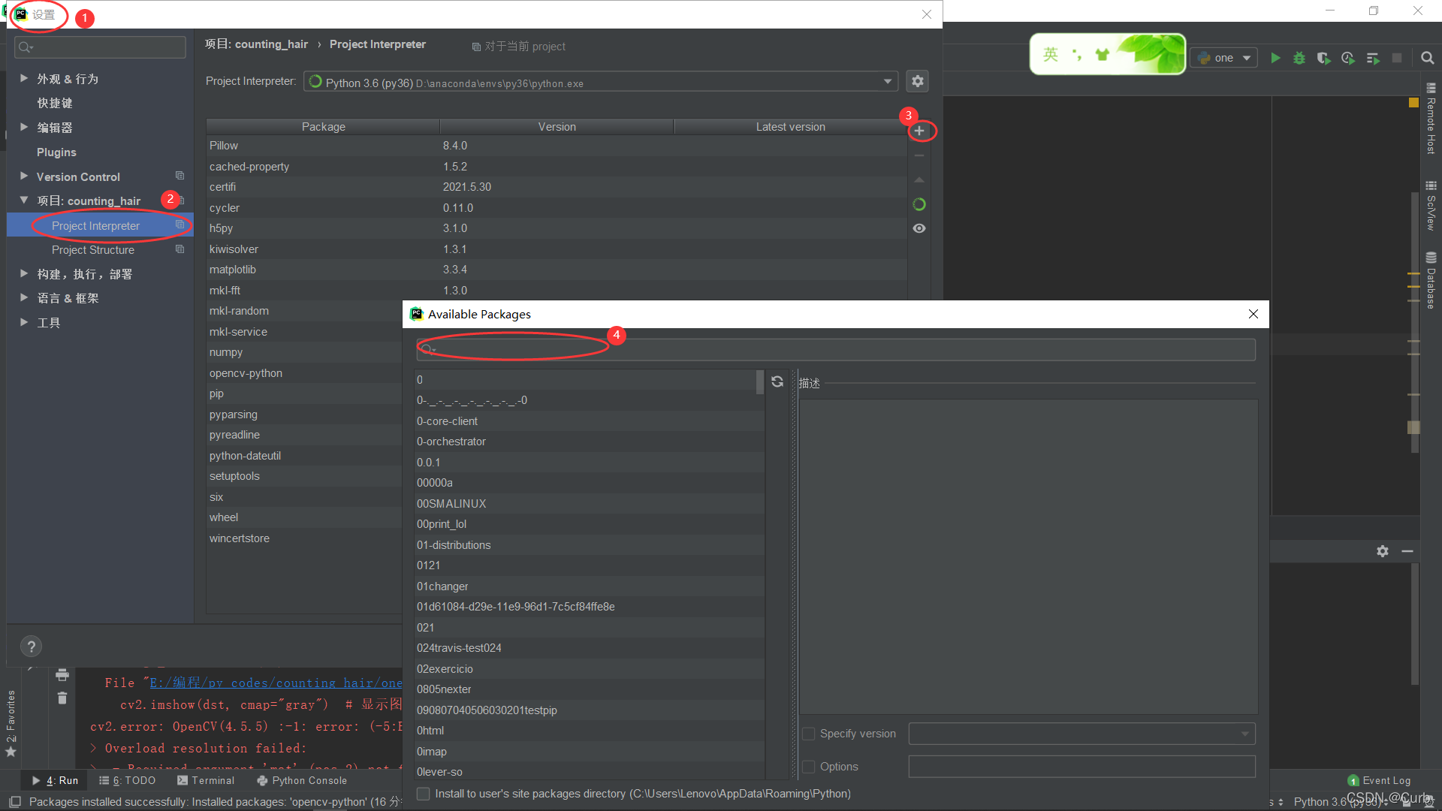Open the 'one' run configuration dropdown
This screenshot has height=811, width=1442.
[1224, 58]
